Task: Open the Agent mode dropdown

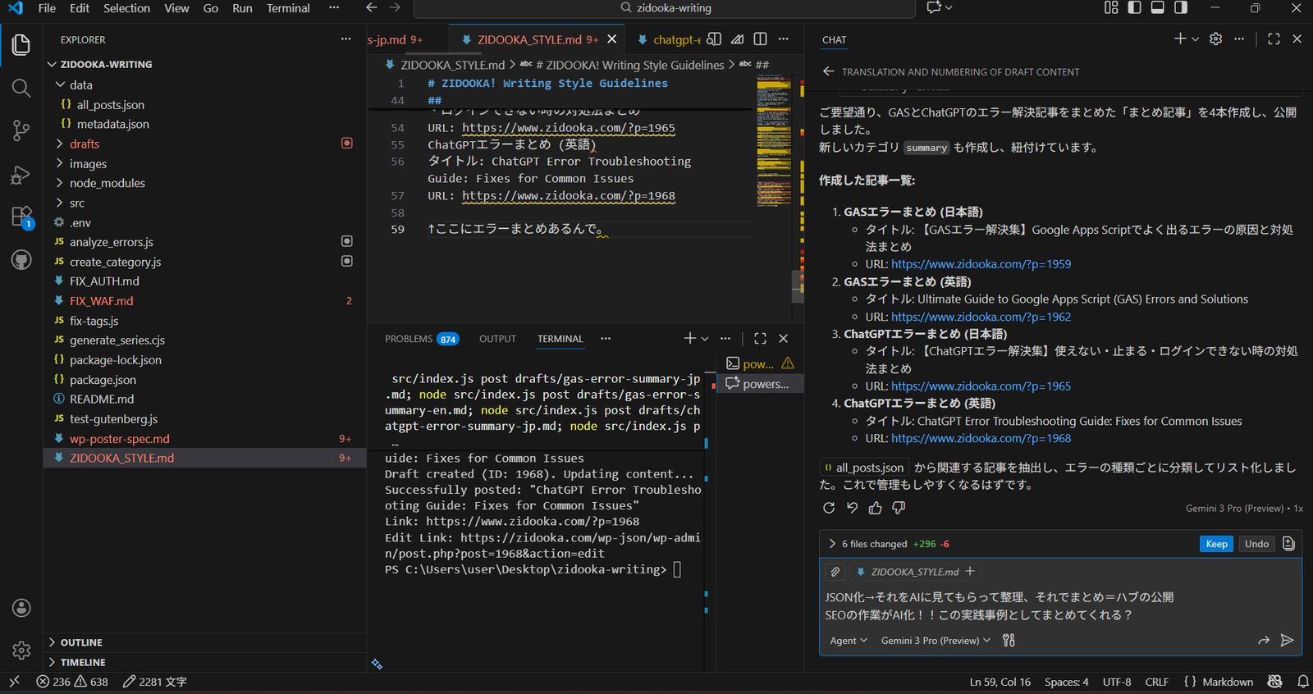Action: click(848, 641)
